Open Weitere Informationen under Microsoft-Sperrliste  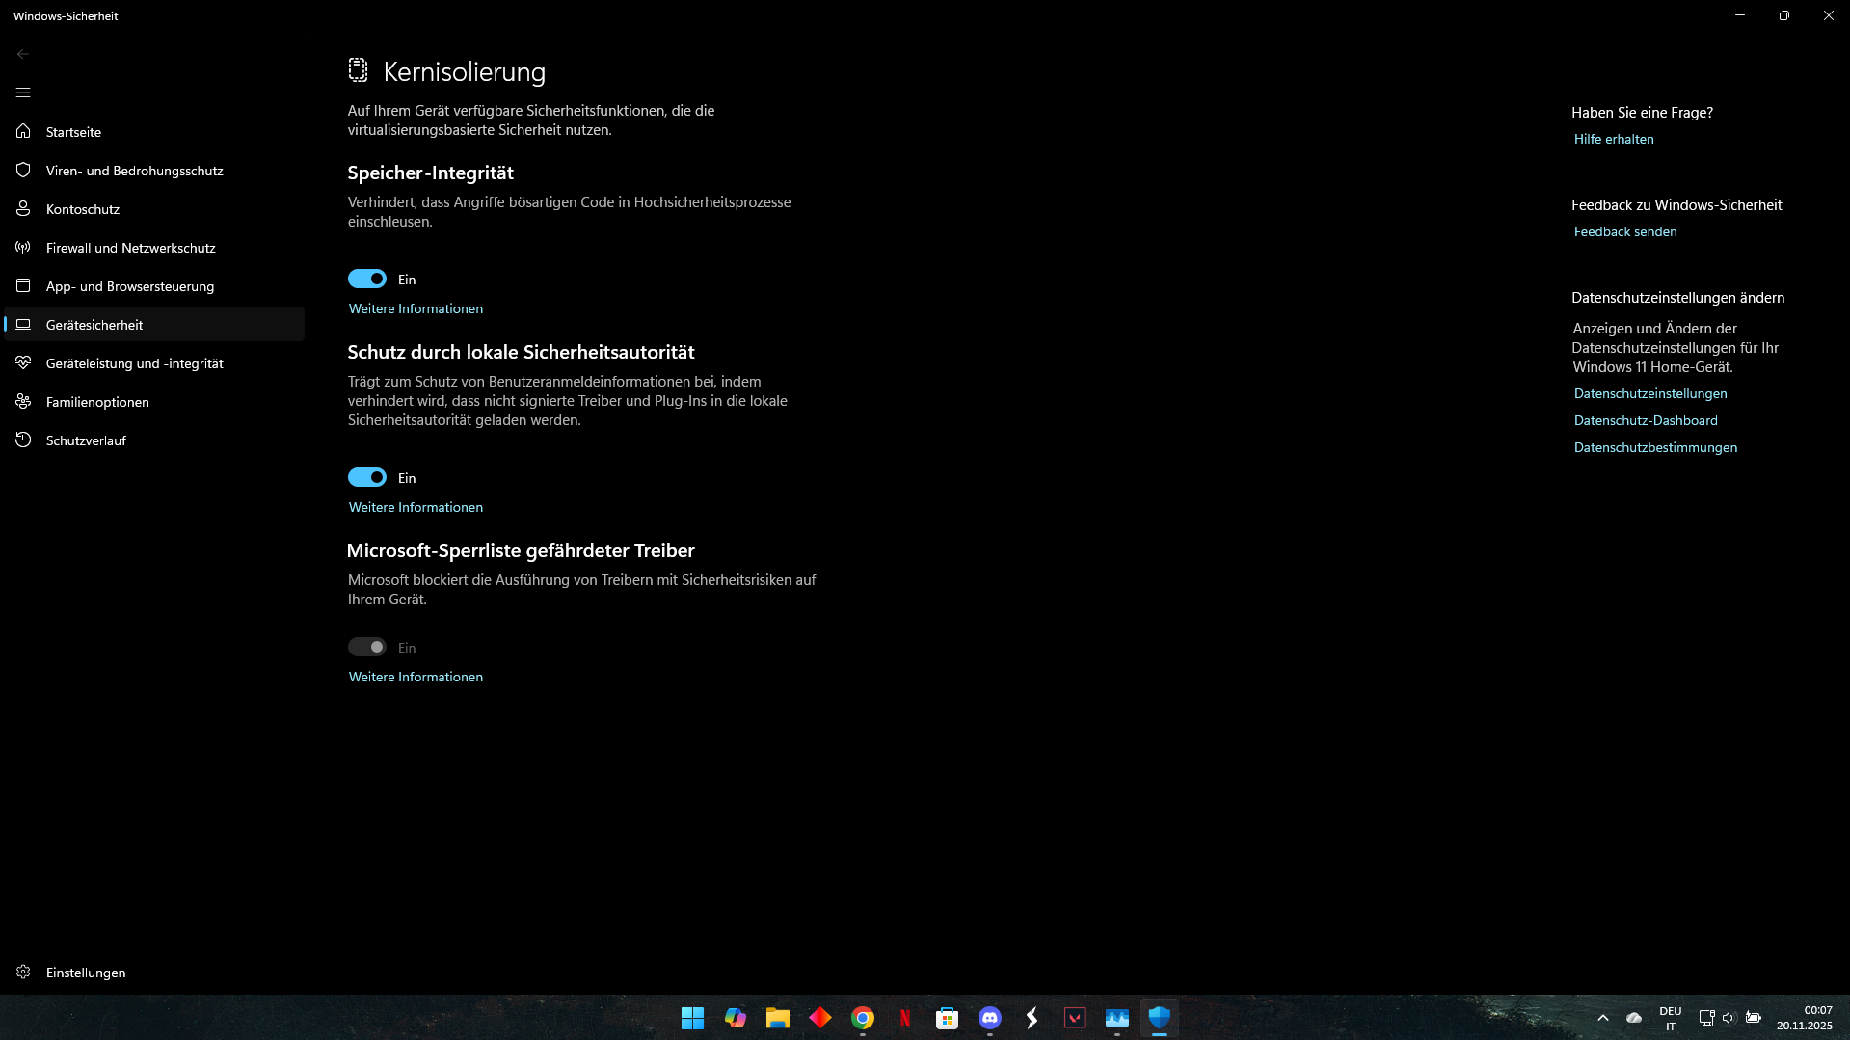pos(416,677)
